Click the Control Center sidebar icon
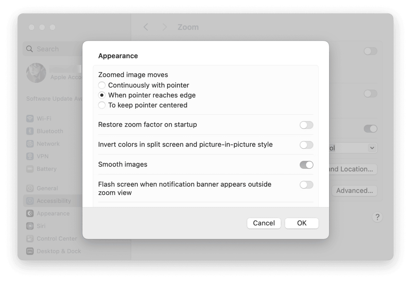Screen dimensions: 411x282 click(30, 239)
